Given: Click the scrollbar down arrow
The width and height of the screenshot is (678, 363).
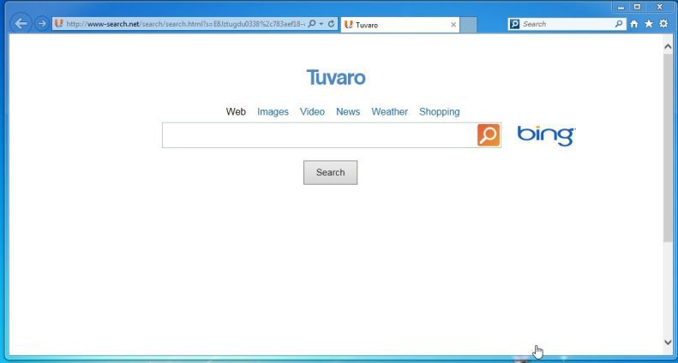Looking at the screenshot, I should coord(668,342).
